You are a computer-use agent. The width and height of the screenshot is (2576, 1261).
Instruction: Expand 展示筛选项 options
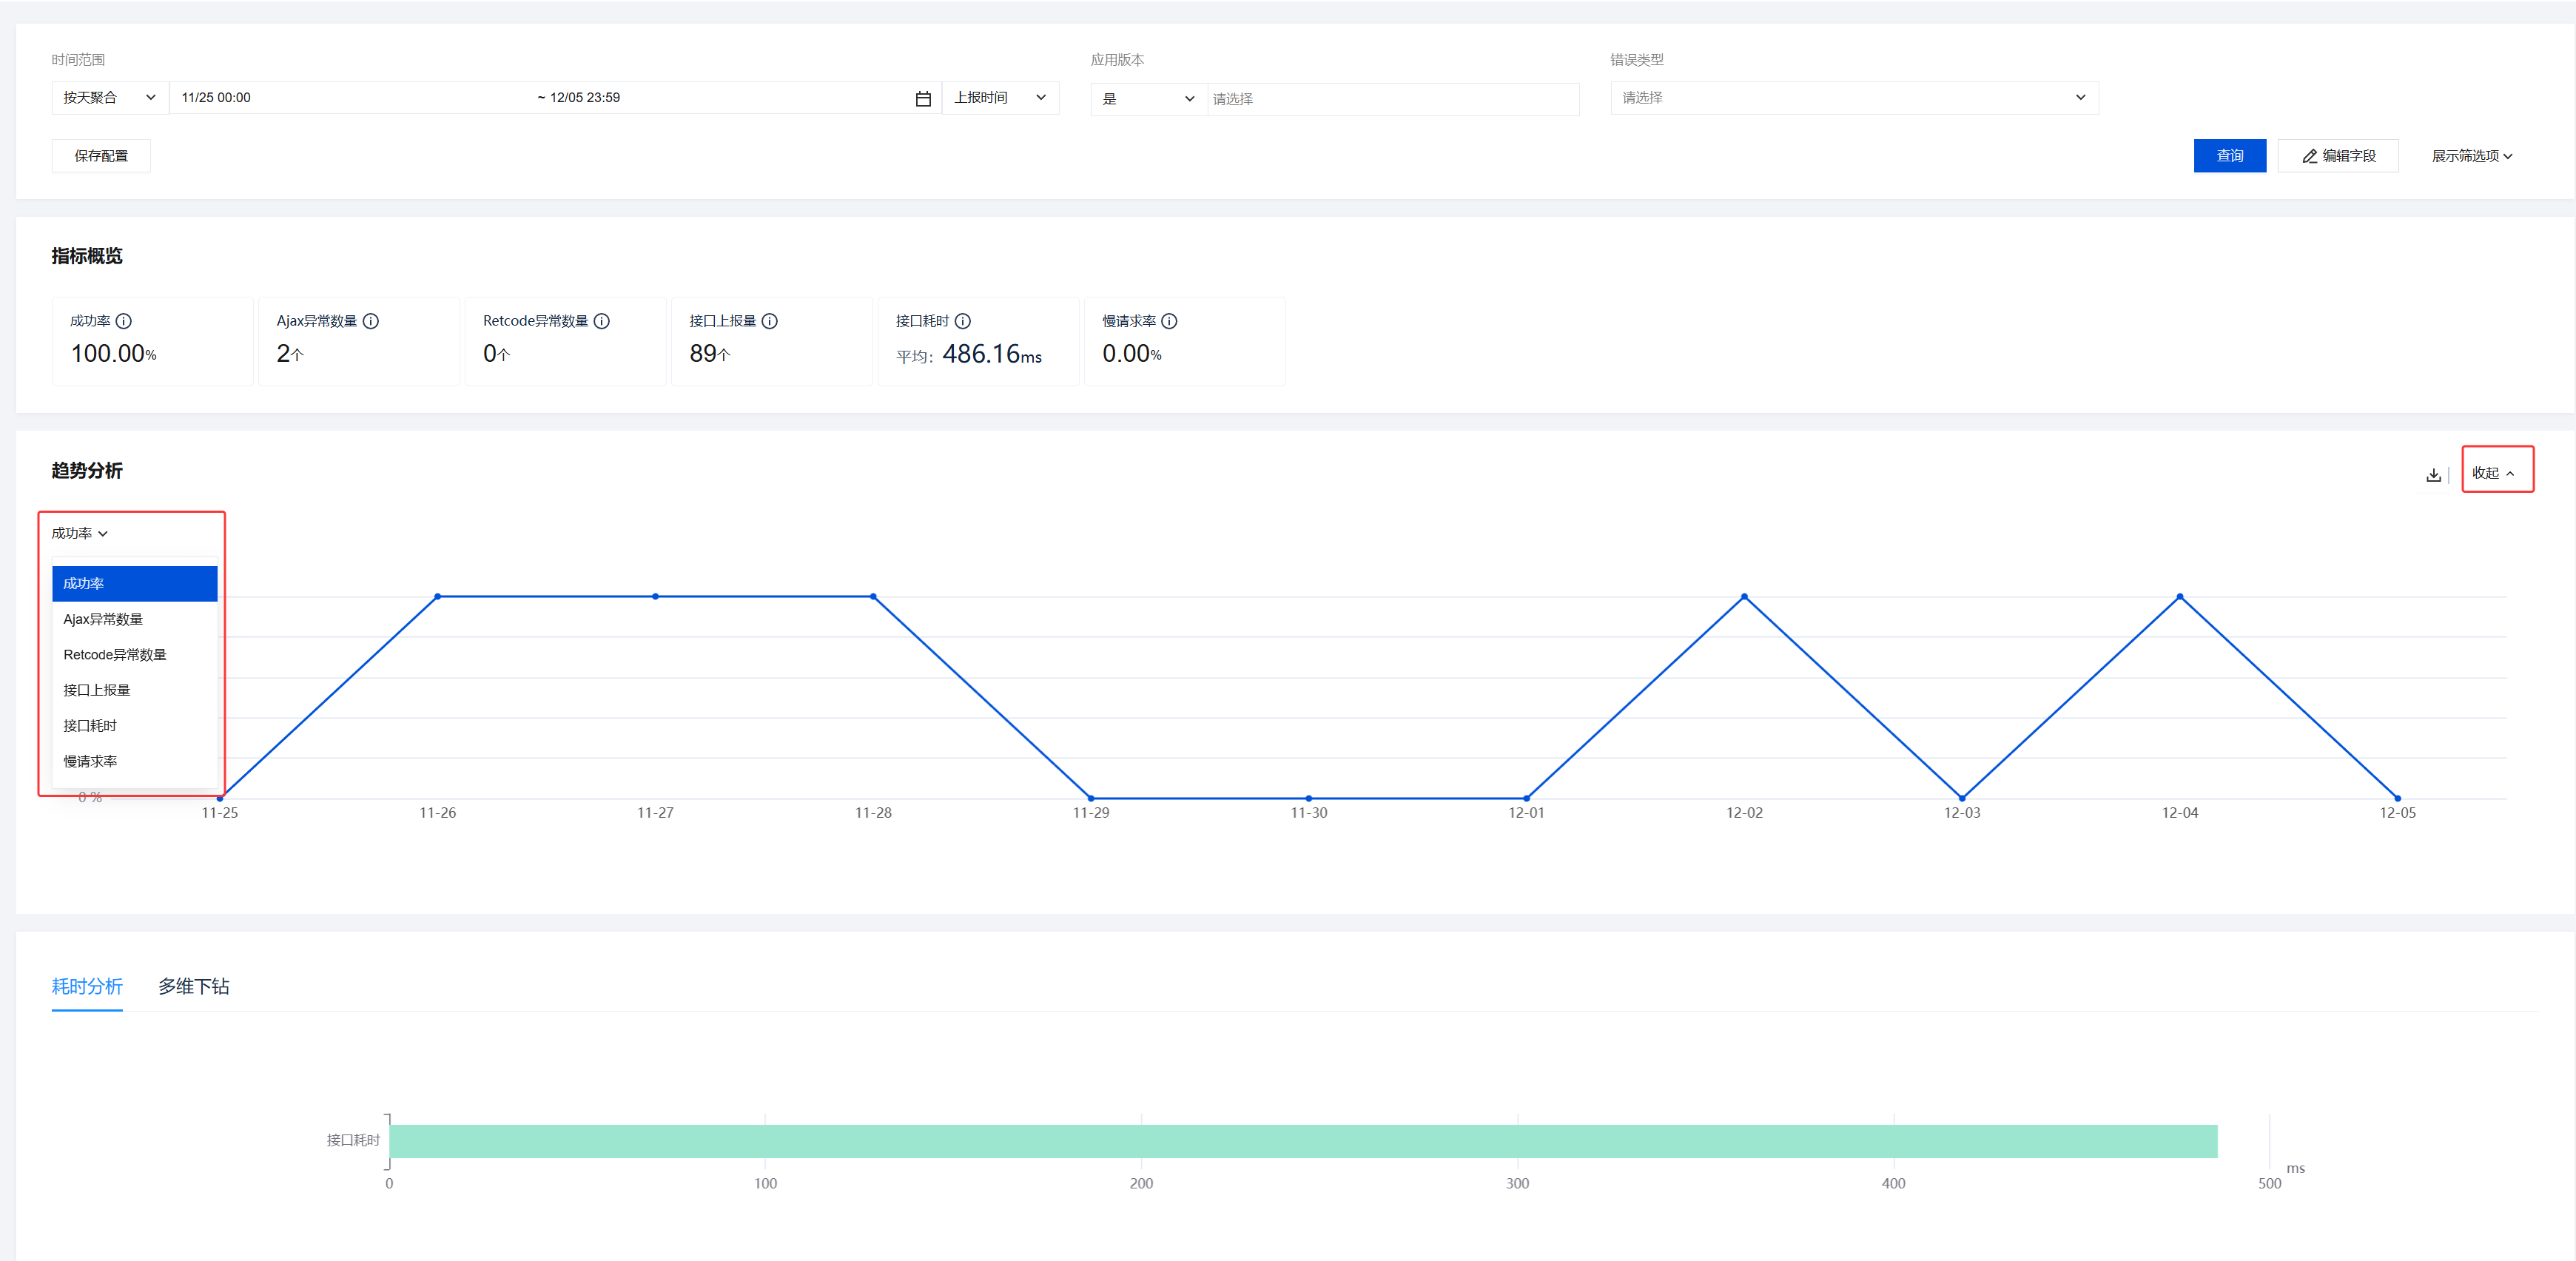(2471, 156)
